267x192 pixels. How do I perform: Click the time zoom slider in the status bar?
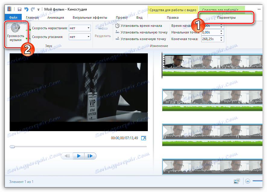[257, 181]
